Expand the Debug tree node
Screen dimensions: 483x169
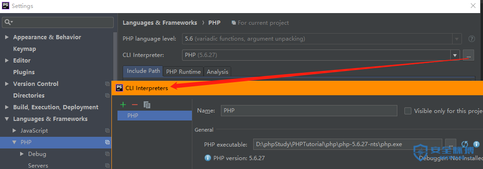22,154
